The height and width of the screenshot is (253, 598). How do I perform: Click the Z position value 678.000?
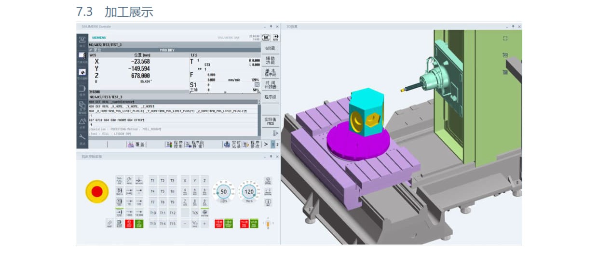coord(140,76)
